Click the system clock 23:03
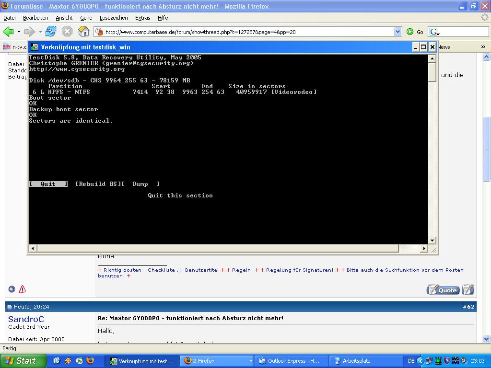The height and width of the screenshot is (368, 491). click(478, 361)
